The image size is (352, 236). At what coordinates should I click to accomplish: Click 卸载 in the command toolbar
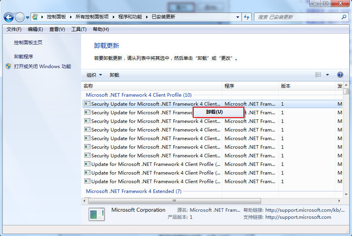(114, 75)
